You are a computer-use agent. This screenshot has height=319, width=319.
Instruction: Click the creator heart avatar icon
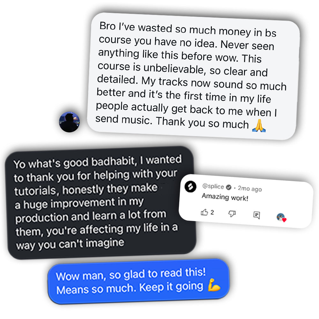pos(281,218)
